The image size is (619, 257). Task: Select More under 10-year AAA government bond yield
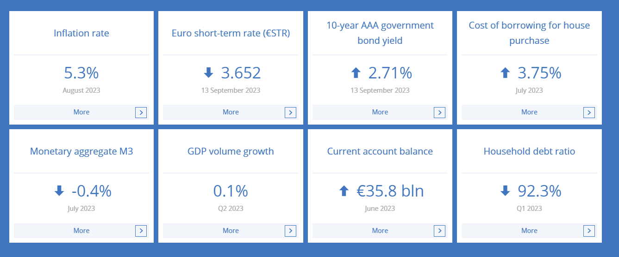click(x=380, y=112)
